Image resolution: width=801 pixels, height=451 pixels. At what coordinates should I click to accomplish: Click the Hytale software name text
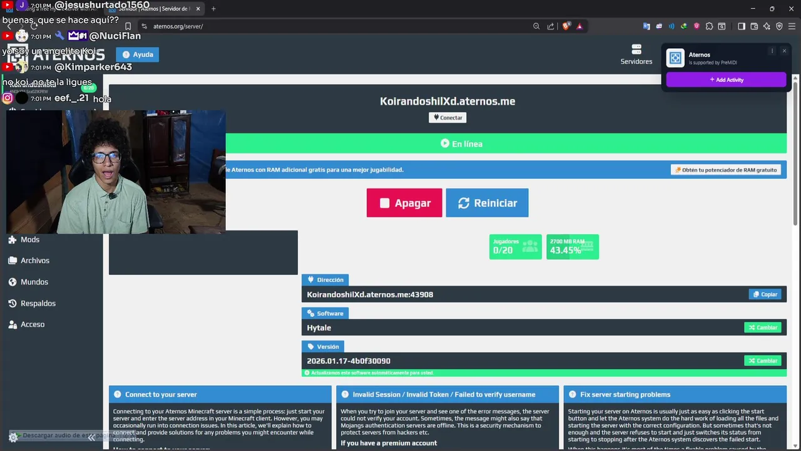point(319,328)
